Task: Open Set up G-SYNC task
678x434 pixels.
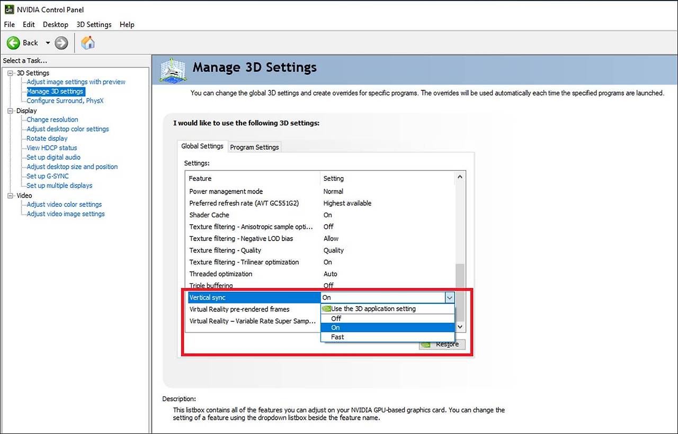Action: pos(48,176)
